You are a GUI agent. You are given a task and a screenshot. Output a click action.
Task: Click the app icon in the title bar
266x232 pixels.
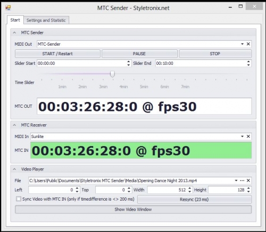[x=8, y=8]
